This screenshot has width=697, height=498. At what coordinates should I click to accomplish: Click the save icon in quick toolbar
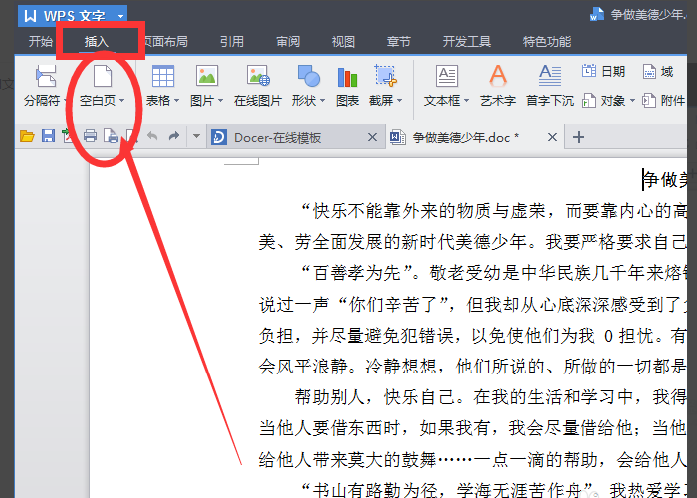(x=48, y=136)
